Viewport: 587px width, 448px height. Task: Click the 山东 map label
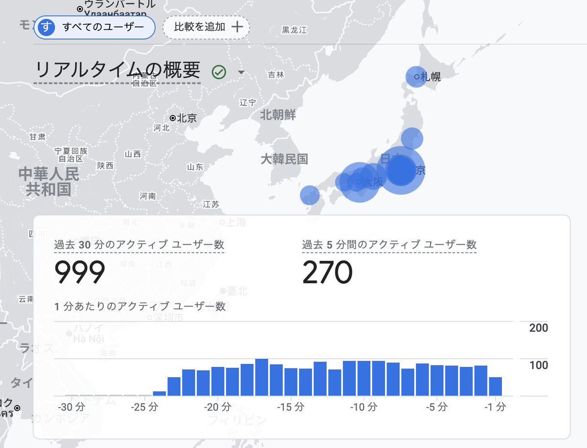[195, 167]
